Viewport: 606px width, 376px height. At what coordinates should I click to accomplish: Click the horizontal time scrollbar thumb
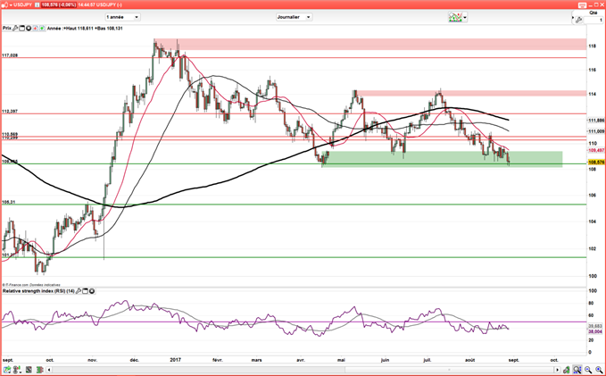(x=449, y=370)
